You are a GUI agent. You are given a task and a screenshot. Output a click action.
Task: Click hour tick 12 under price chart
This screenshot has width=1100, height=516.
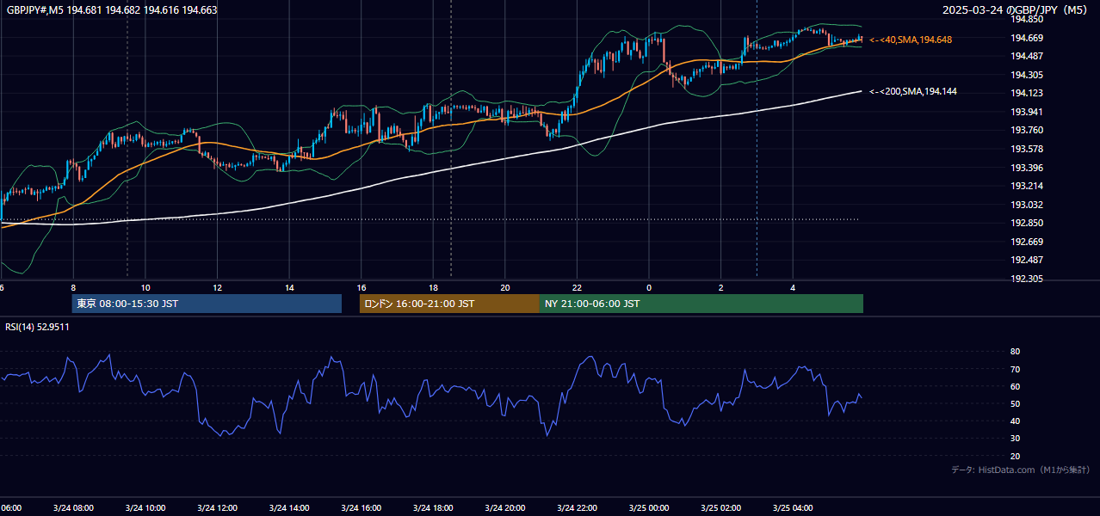coord(217,288)
